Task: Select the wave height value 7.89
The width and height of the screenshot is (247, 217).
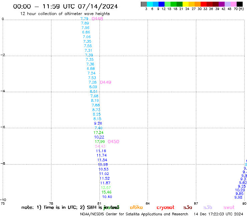Action: (85, 23)
